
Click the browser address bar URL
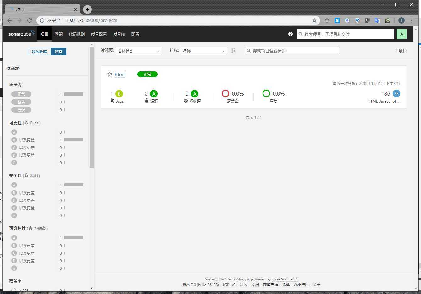[x=91, y=20]
